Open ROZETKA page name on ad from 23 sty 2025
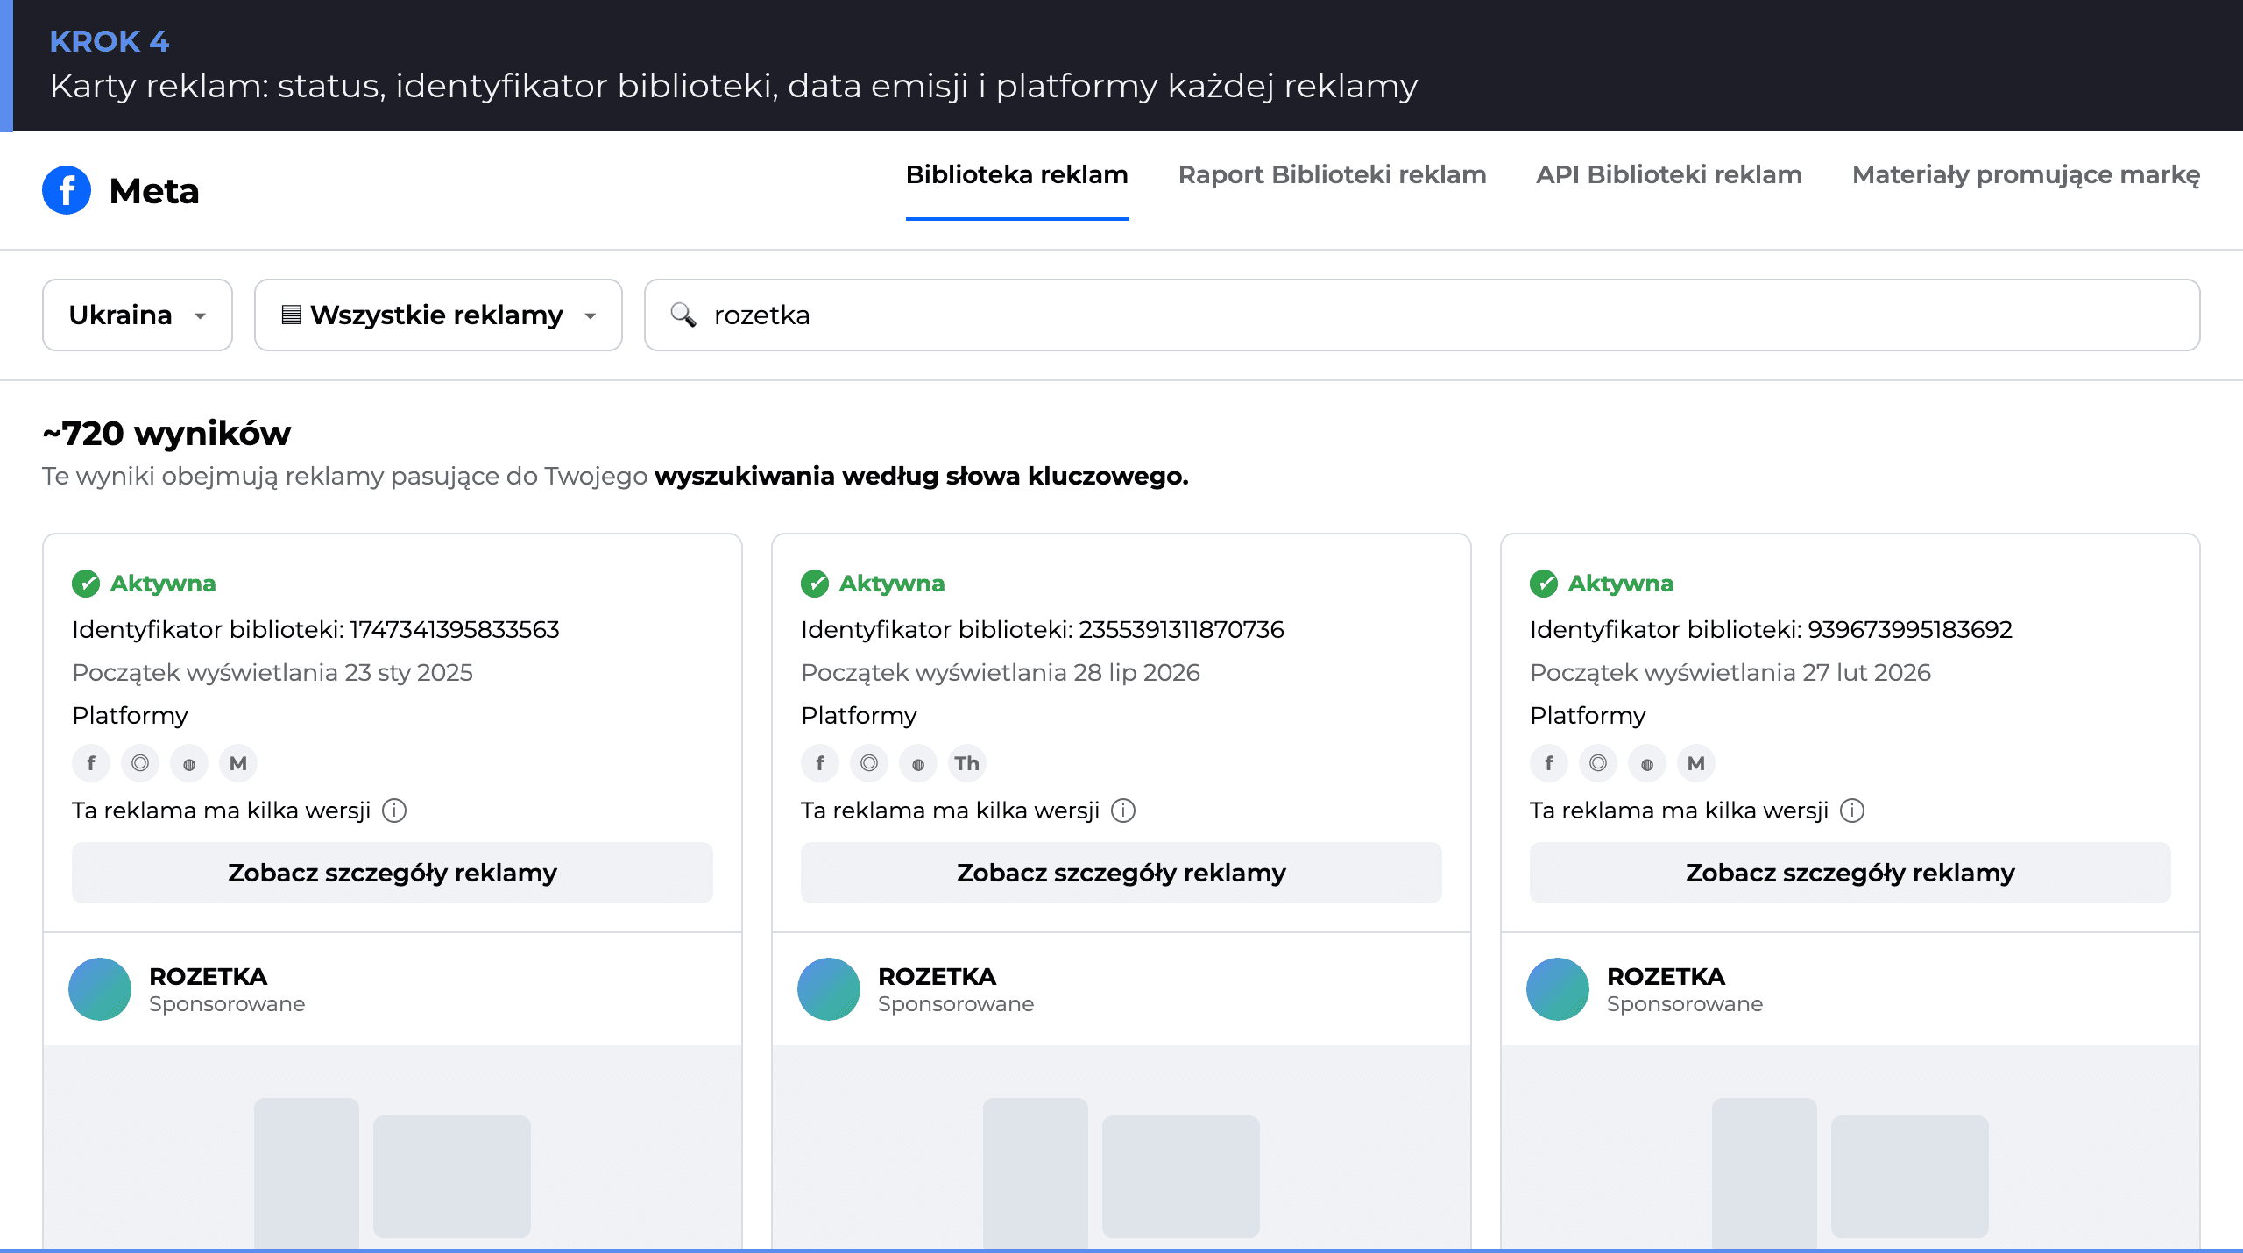Image resolution: width=2243 pixels, height=1253 pixels. 208,976
